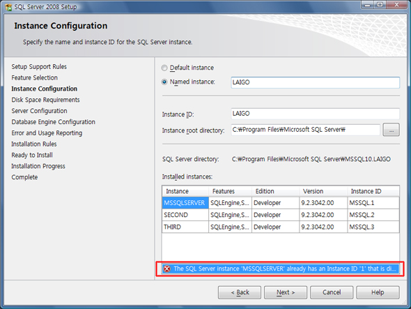Minimize the setup window
This screenshot has width=411, height=309.
(x=368, y=5)
